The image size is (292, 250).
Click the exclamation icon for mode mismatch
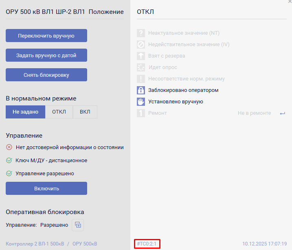click(141, 79)
